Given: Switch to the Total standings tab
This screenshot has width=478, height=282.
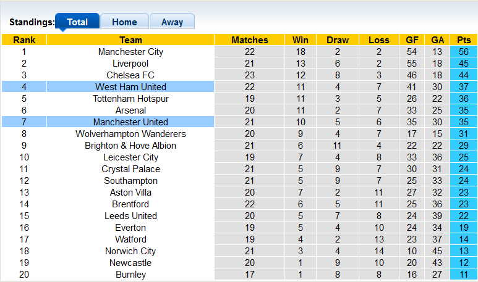Looking at the screenshot, I should point(77,22).
